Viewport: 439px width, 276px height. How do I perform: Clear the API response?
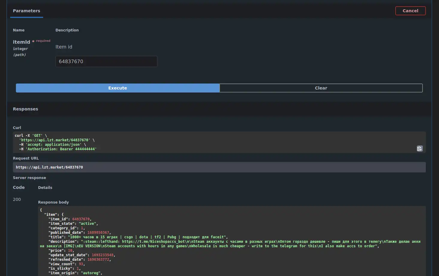[321, 88]
